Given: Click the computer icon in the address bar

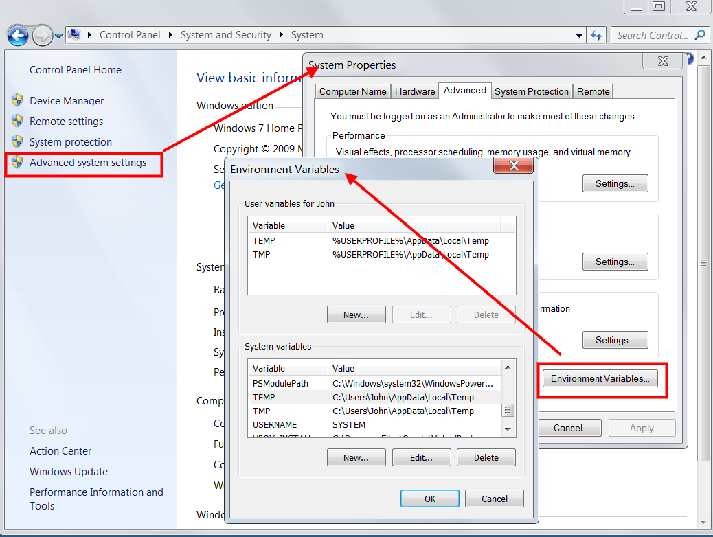Looking at the screenshot, I should (x=74, y=34).
